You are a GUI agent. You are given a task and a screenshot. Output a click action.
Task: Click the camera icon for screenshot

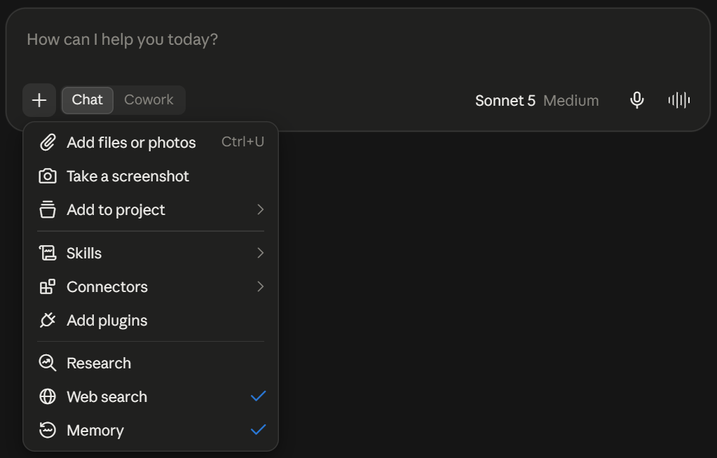[x=48, y=176]
